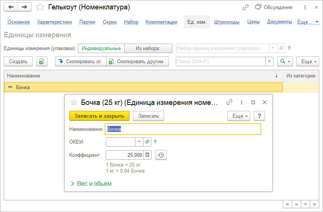Open Еще menu in Бочка dialog

pos(239,116)
